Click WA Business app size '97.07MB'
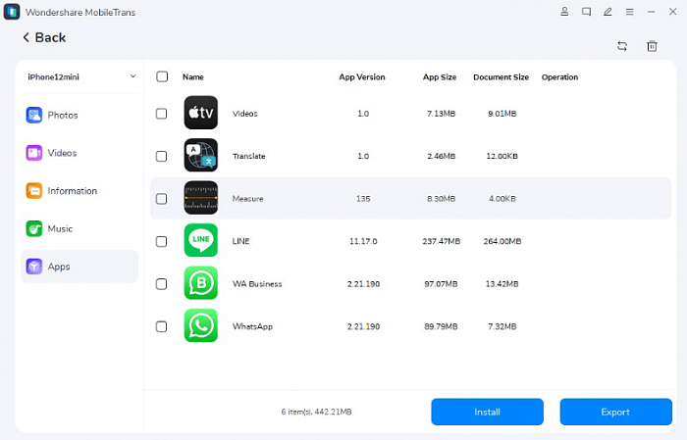This screenshot has height=440, width=687. pyautogui.click(x=441, y=284)
